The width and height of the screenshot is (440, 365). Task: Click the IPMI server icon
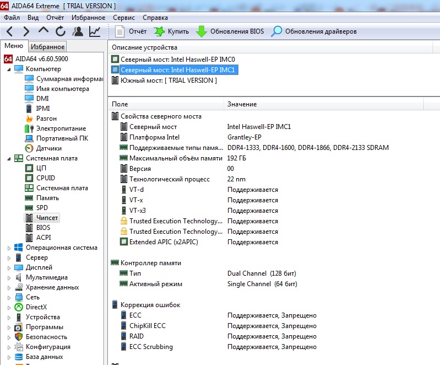pyautogui.click(x=29, y=109)
